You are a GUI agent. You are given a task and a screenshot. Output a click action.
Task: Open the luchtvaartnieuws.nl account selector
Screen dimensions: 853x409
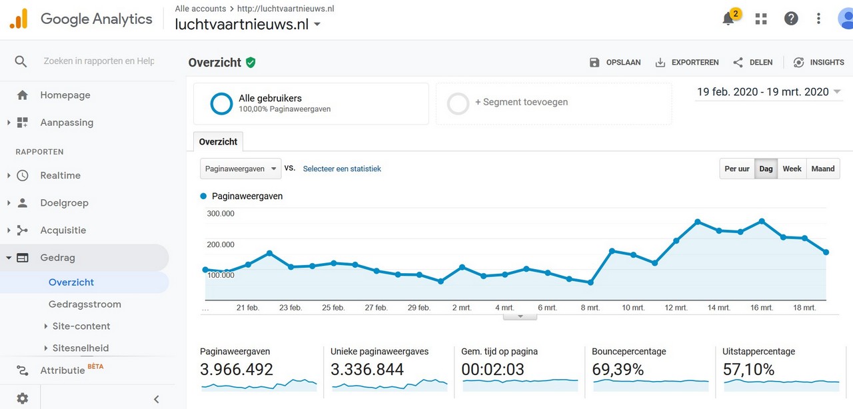pos(248,25)
